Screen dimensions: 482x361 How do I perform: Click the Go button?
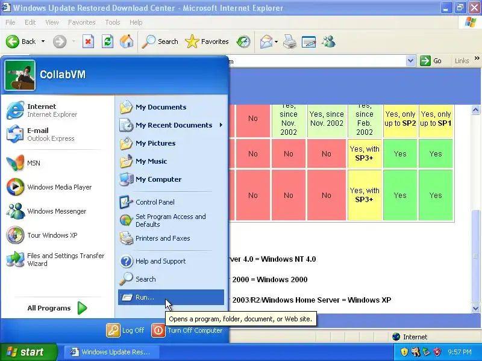[431, 61]
